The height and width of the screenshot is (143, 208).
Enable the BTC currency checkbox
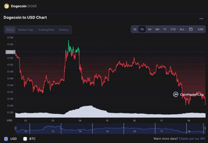click(x=25, y=139)
